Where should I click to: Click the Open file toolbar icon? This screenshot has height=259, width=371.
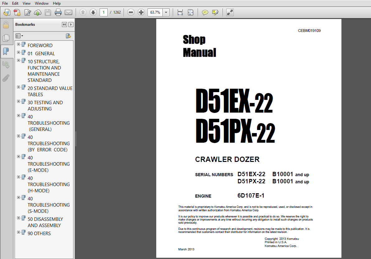[x=7, y=12]
